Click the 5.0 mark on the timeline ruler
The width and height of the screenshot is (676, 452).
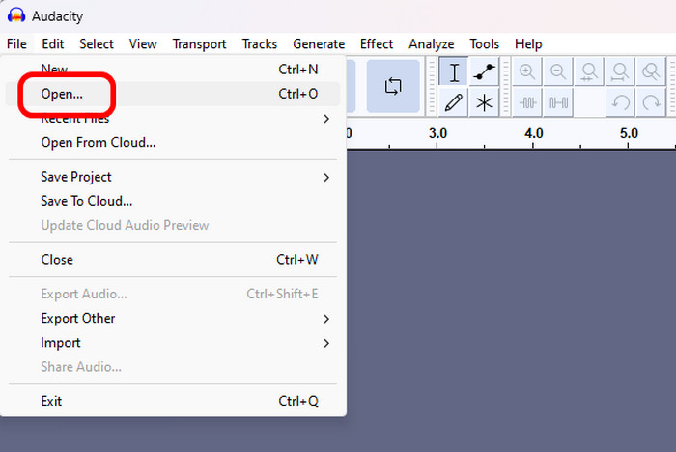629,133
